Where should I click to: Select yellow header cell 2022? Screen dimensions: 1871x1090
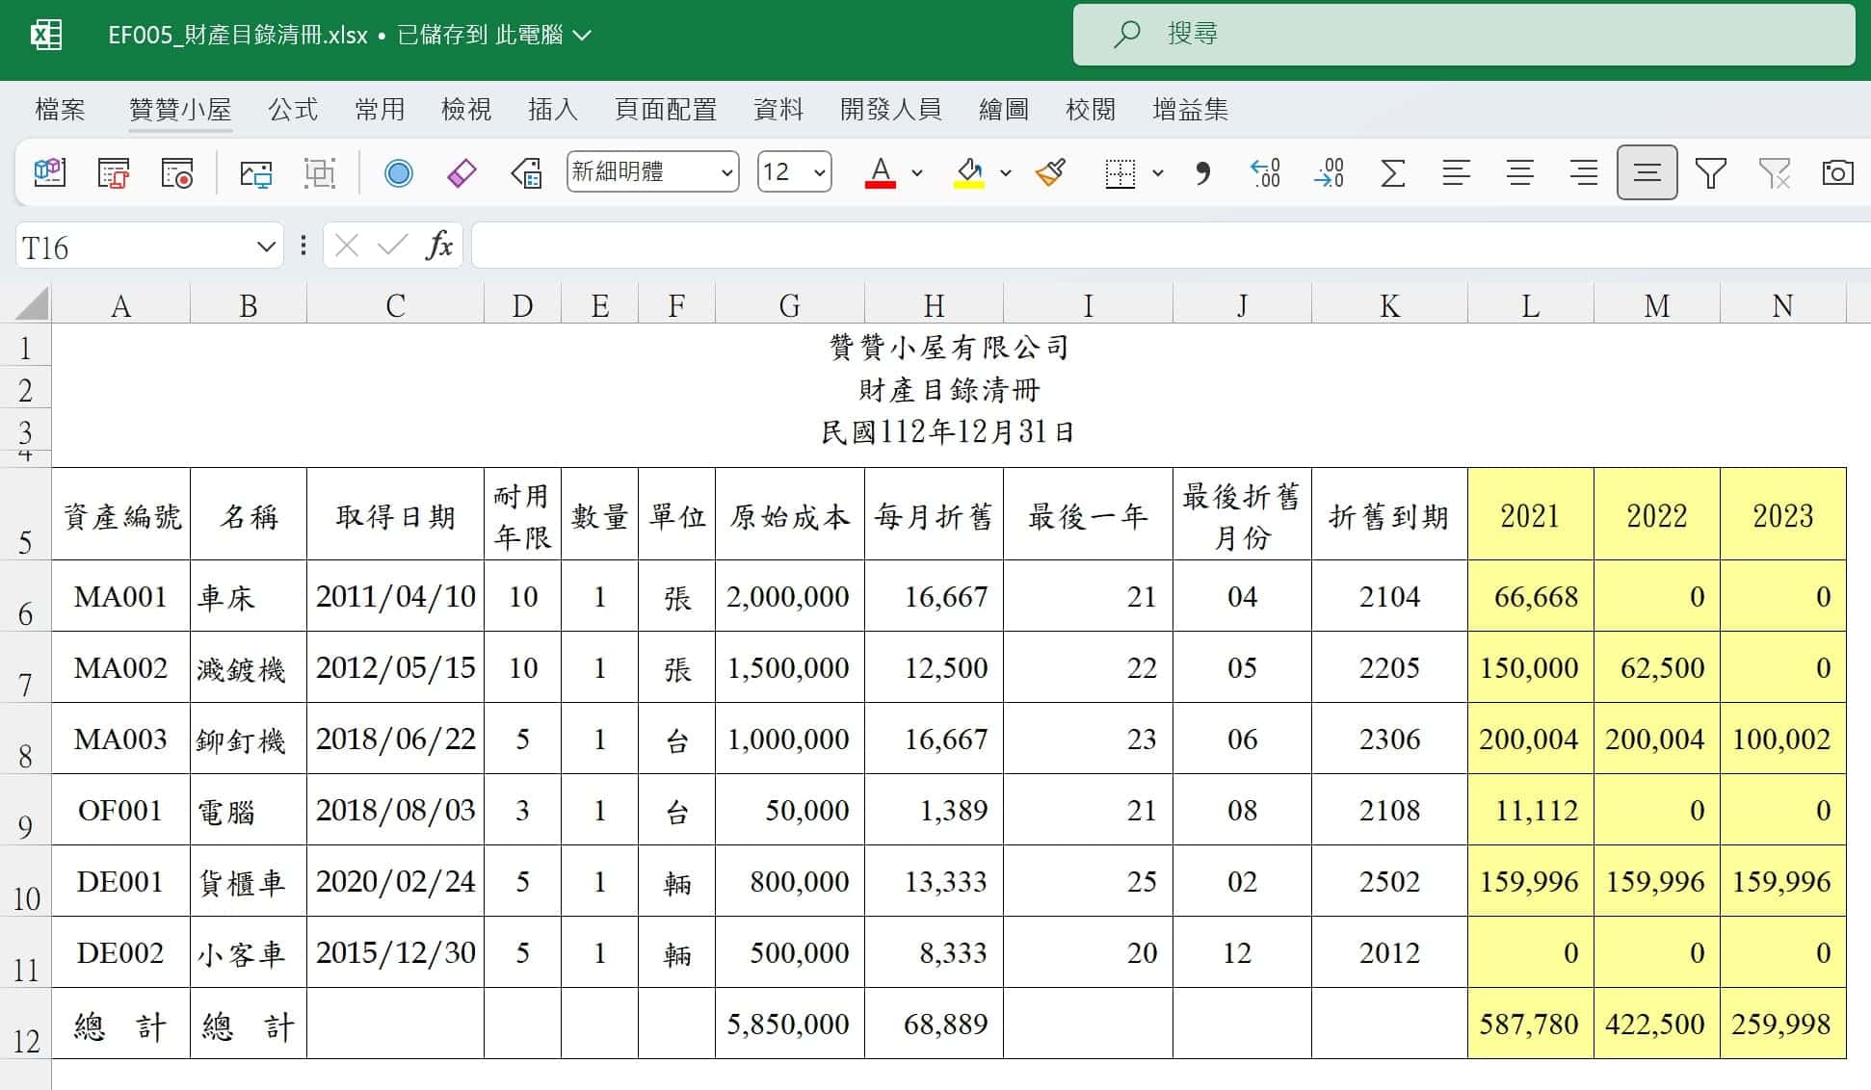[x=1657, y=516]
